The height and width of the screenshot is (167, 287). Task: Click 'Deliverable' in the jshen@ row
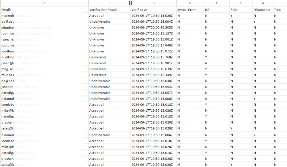coord(98,63)
